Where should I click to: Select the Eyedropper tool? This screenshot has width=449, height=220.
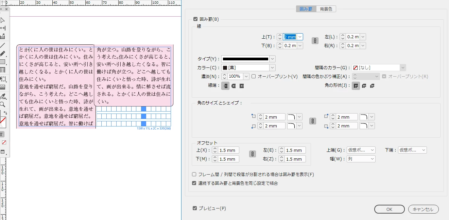(3, 97)
